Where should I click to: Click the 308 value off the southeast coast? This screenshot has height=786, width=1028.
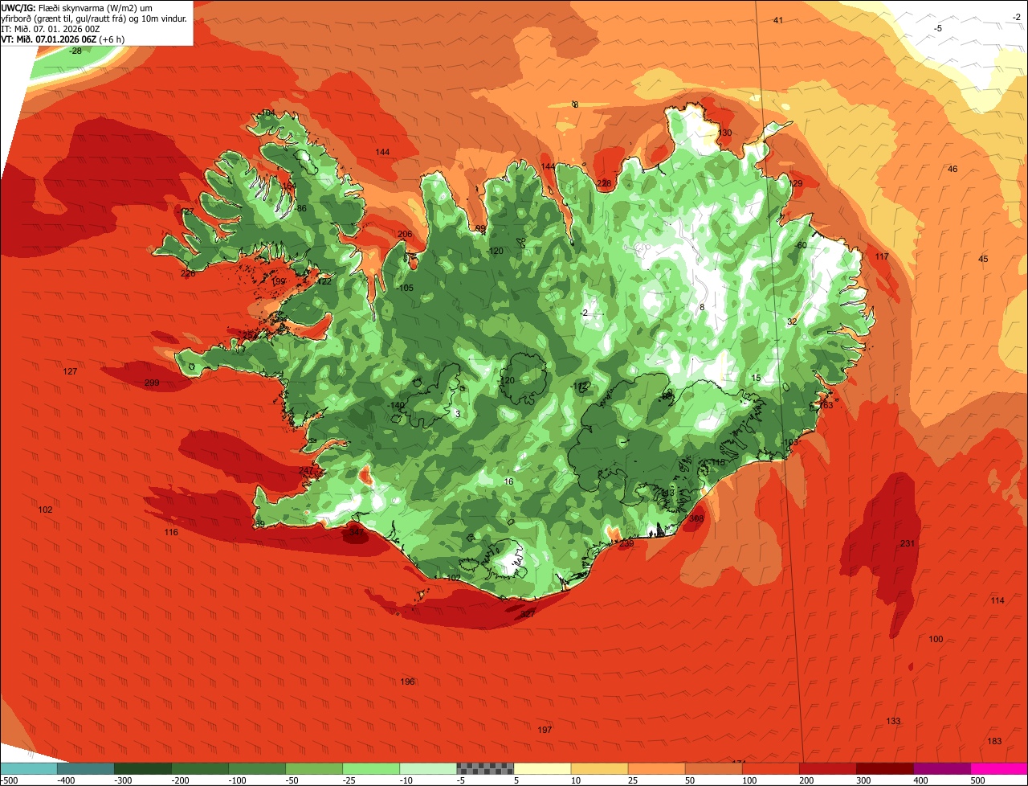pos(696,518)
